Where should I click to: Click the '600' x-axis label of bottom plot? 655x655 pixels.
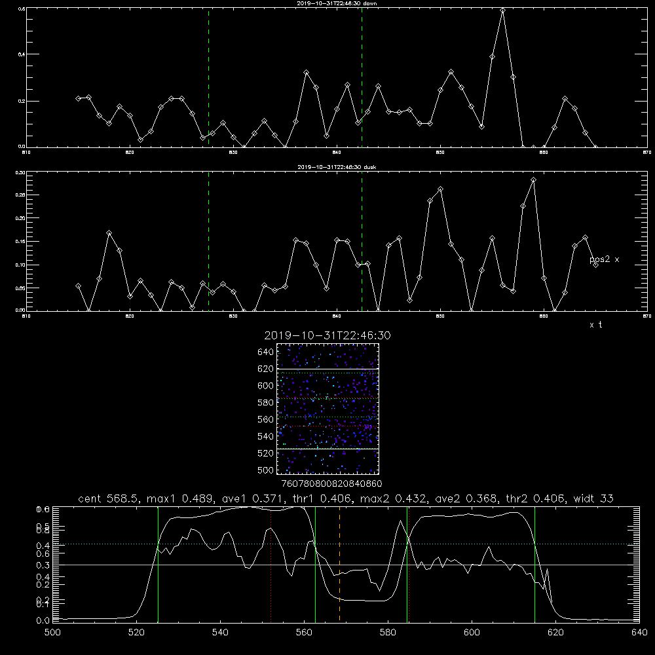pos(472,633)
